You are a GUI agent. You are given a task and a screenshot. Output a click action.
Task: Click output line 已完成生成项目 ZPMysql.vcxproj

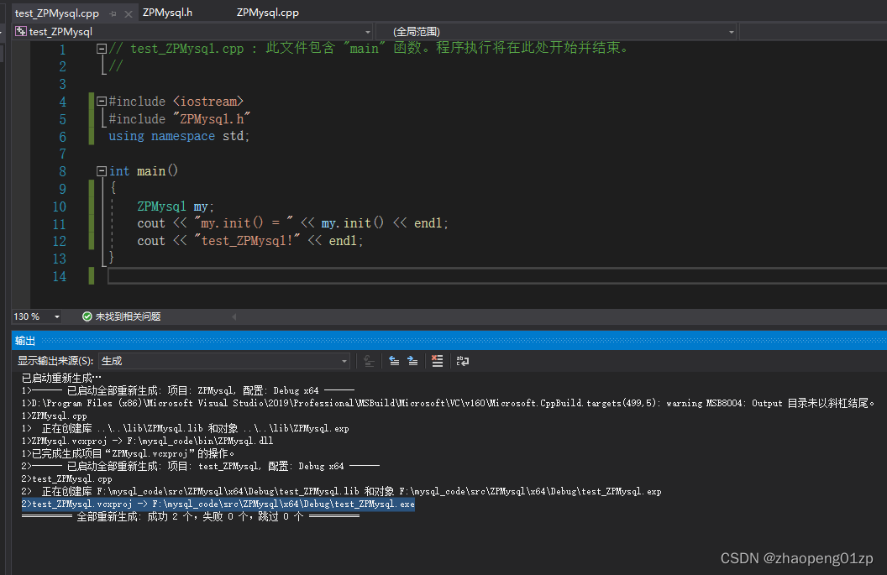tap(128, 453)
